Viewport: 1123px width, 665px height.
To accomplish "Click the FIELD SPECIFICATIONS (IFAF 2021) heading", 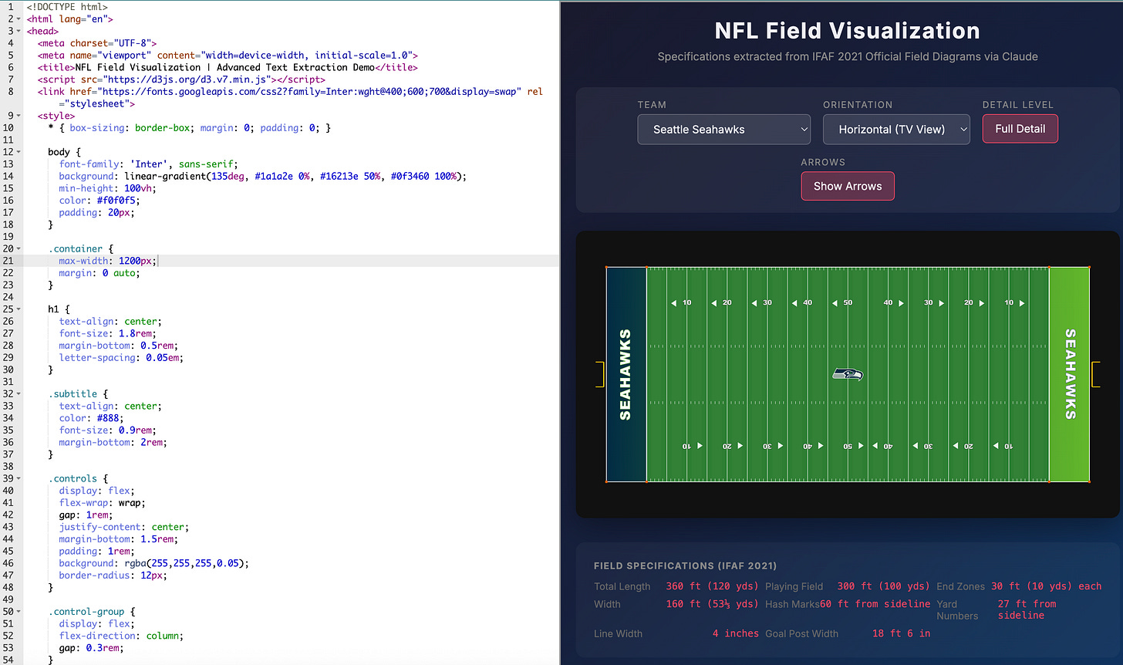I will (686, 565).
